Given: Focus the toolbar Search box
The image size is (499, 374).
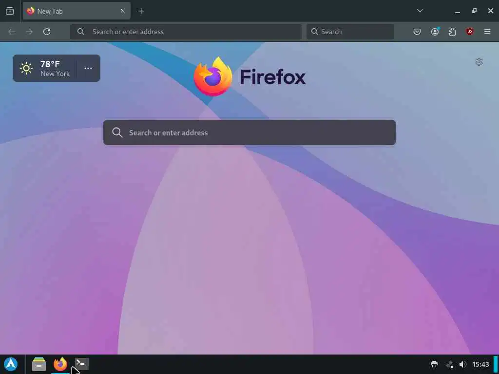Looking at the screenshot, I should tap(350, 32).
